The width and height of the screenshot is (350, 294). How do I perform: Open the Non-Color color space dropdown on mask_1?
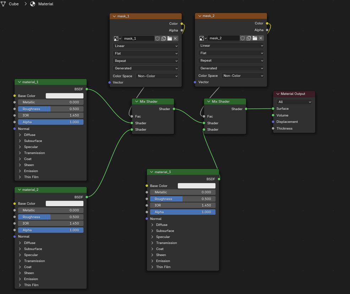pyautogui.click(x=157, y=76)
